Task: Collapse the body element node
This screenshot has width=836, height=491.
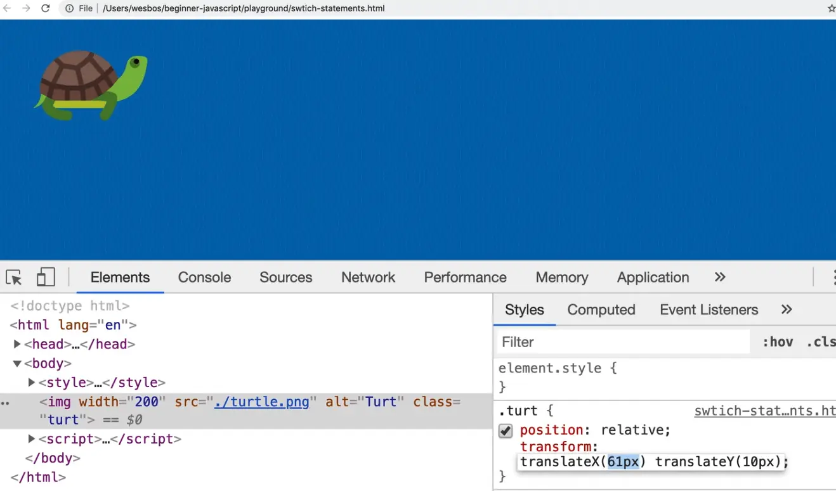Action: tap(18, 364)
